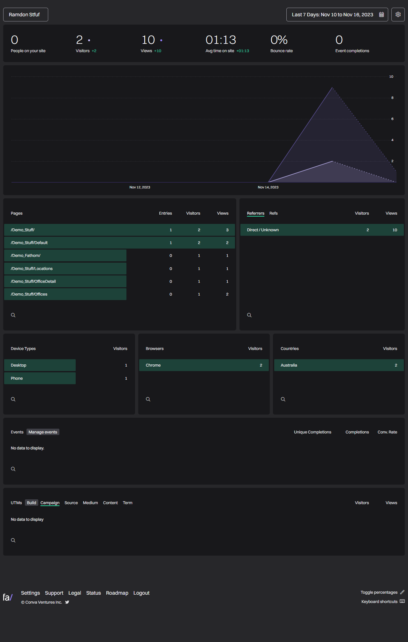Click search icon in Browsers panel
The width and height of the screenshot is (408, 642).
(148, 399)
